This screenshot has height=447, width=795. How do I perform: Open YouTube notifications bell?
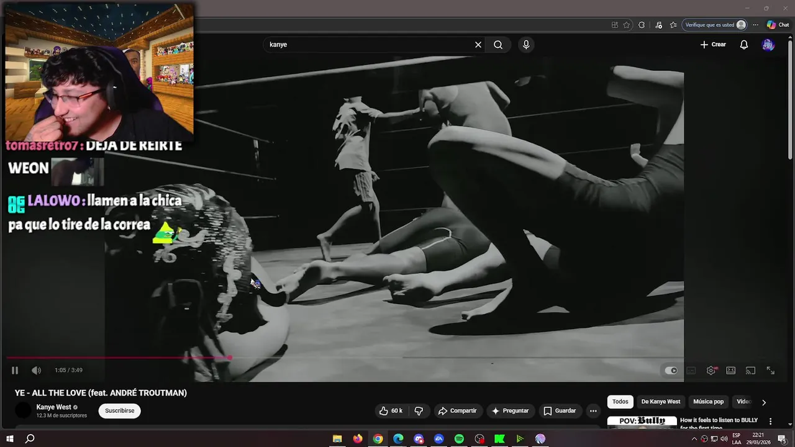point(744,45)
